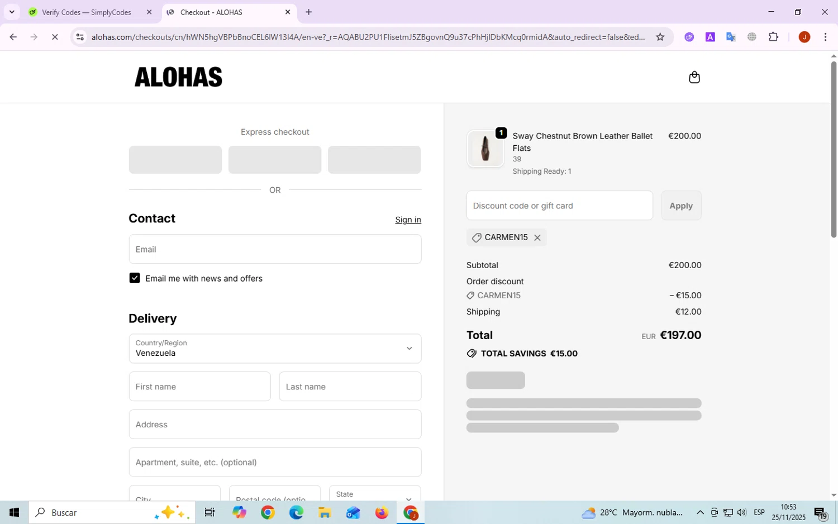Open Firefox from the taskbar
838x524 pixels.
tap(382, 512)
